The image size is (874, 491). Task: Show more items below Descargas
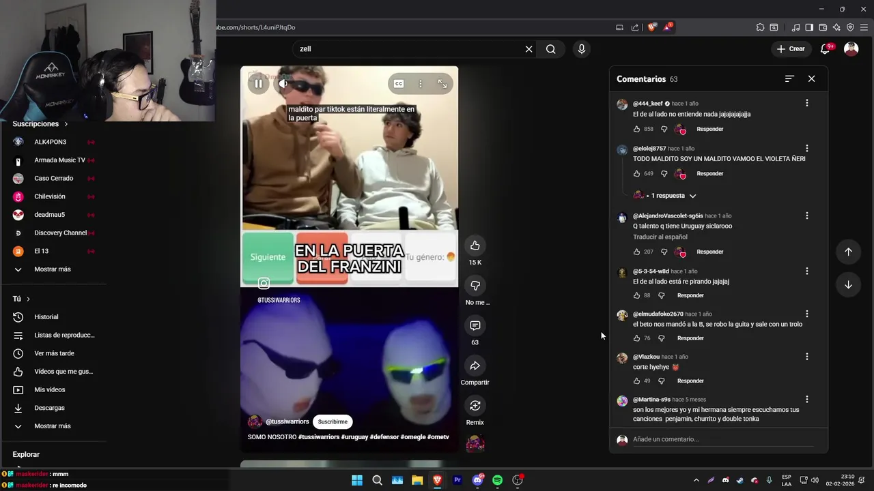pyautogui.click(x=53, y=426)
